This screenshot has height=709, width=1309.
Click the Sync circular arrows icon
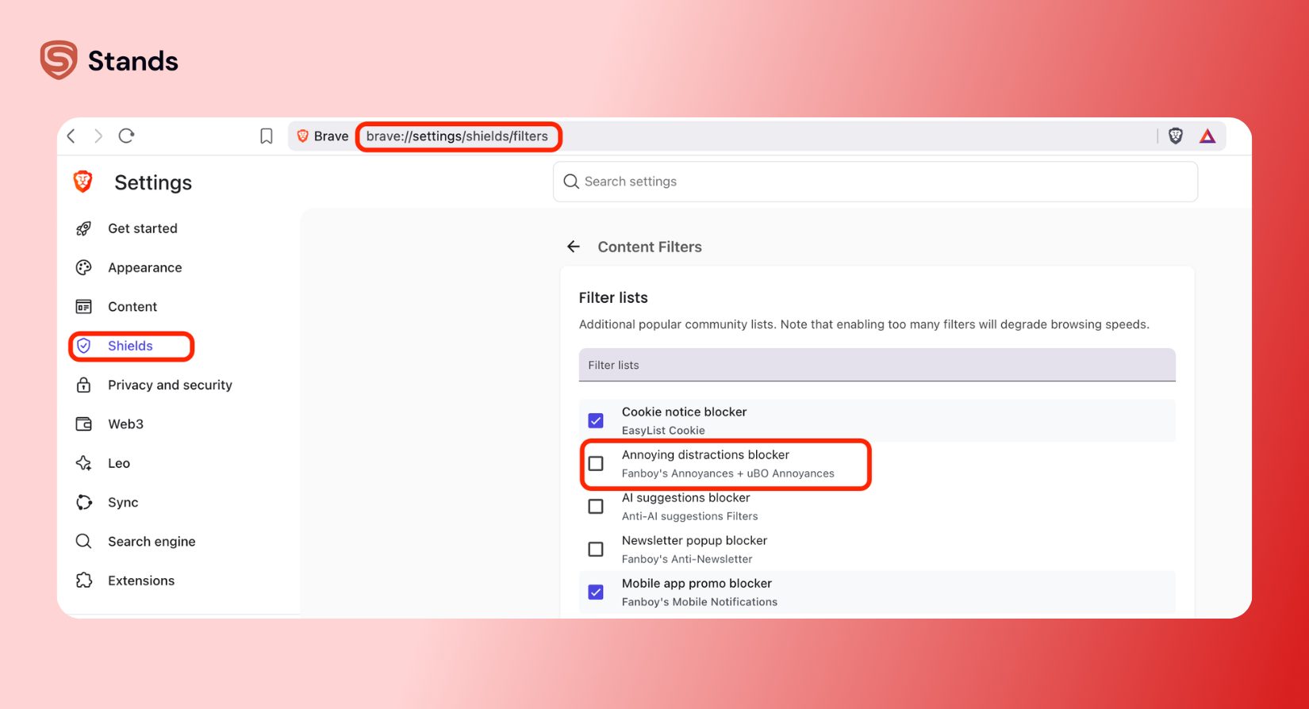[x=83, y=502]
